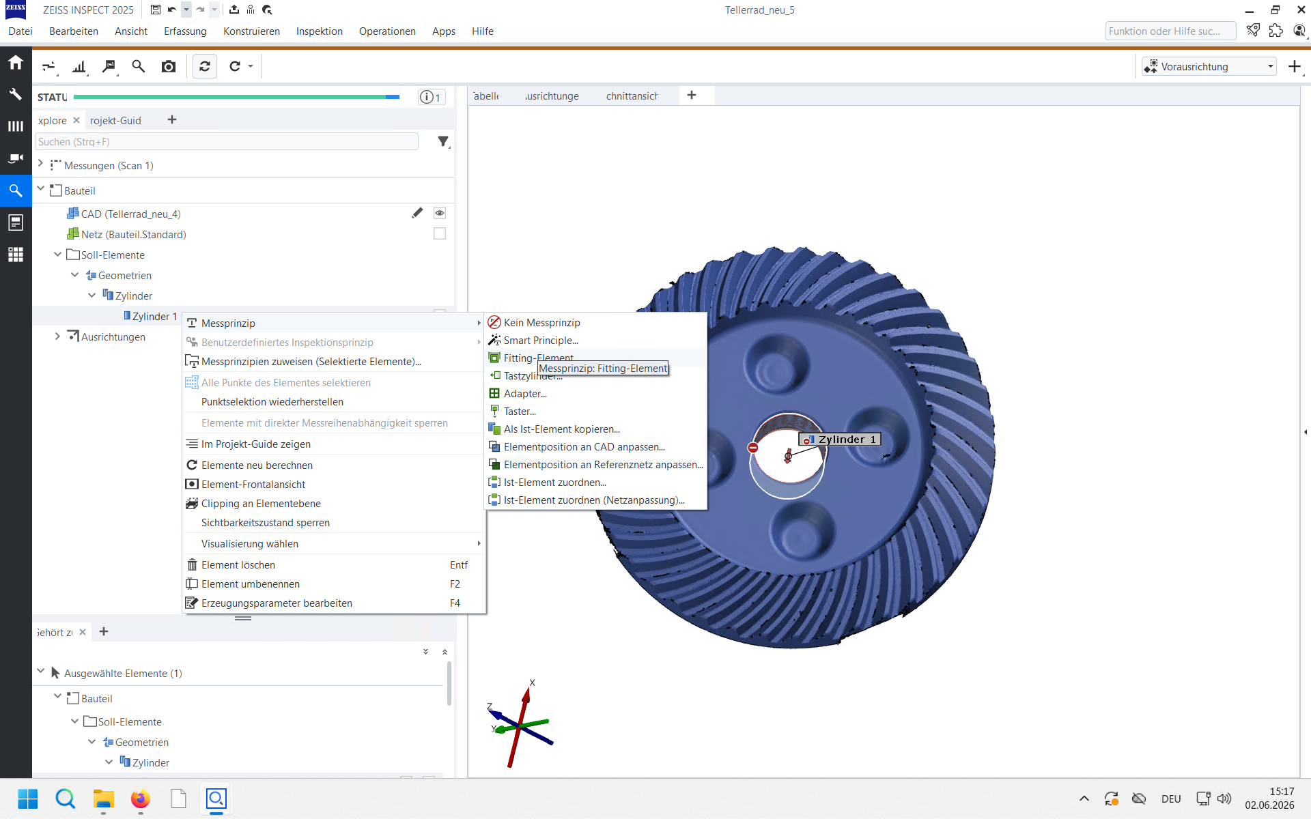Open the apps grid in the sidebar
This screenshot has height=819, width=1311.
click(16, 255)
